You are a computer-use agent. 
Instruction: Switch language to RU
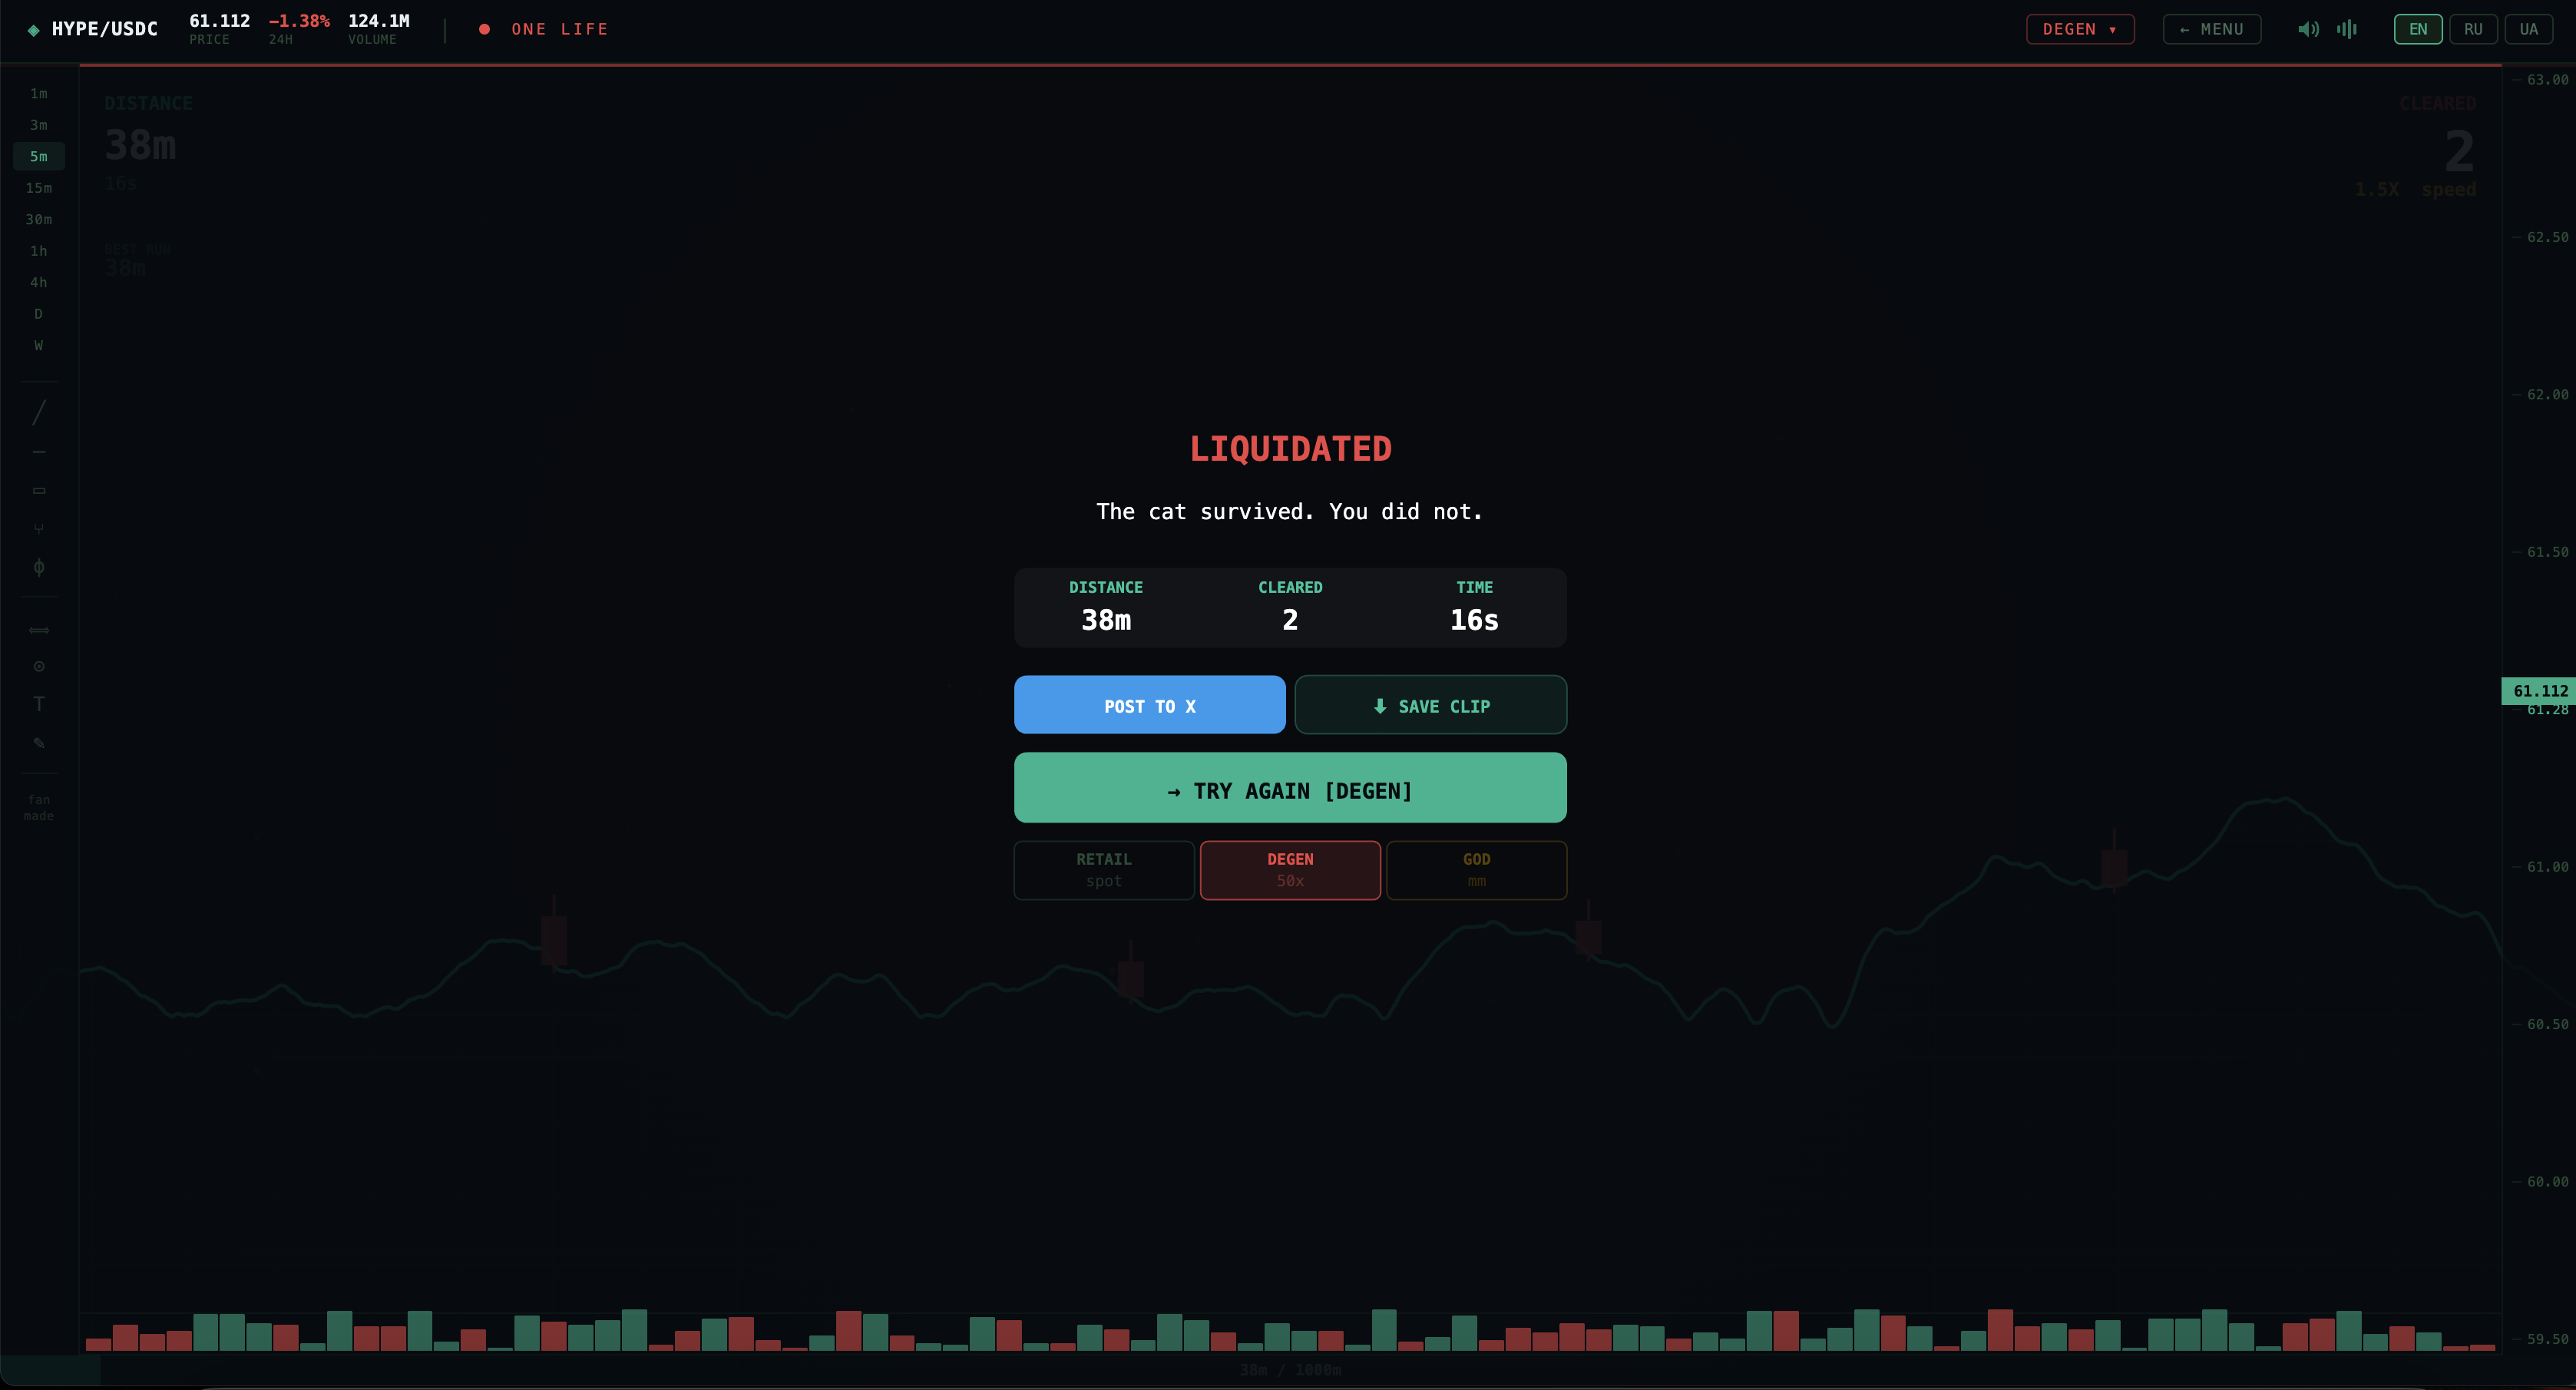coord(2473,29)
